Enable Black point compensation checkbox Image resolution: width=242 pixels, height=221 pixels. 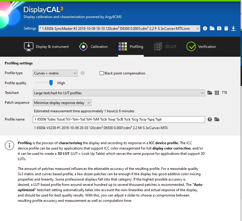click(101, 73)
